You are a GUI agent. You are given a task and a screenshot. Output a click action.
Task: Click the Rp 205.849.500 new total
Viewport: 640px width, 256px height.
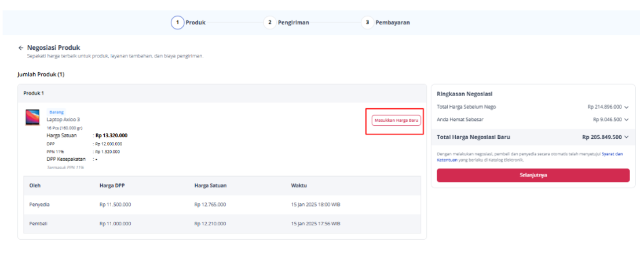click(x=602, y=137)
